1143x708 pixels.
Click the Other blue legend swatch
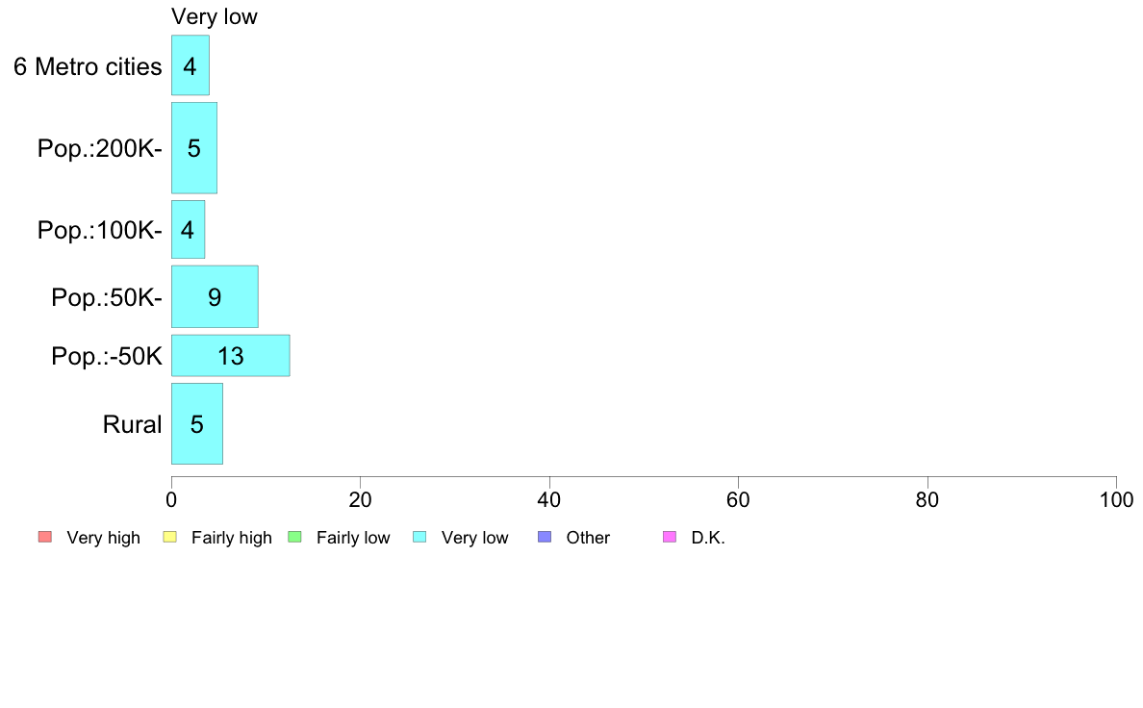(545, 538)
